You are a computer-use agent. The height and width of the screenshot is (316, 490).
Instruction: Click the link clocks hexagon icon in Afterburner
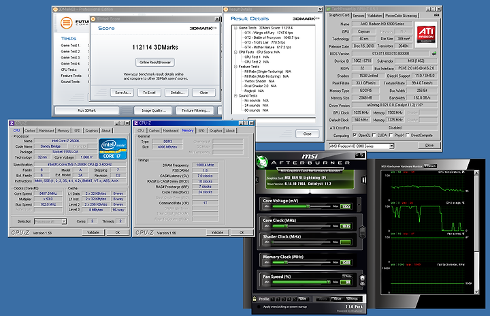point(362,232)
